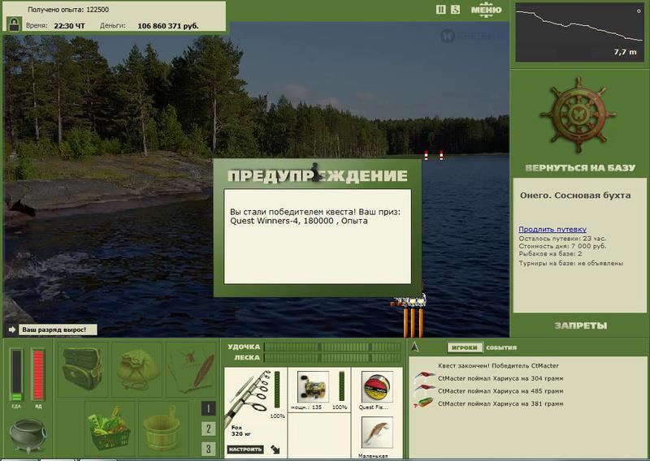Click НАСТРОИТЬ to configure tackle
The height and width of the screenshot is (461, 650).
[245, 449]
